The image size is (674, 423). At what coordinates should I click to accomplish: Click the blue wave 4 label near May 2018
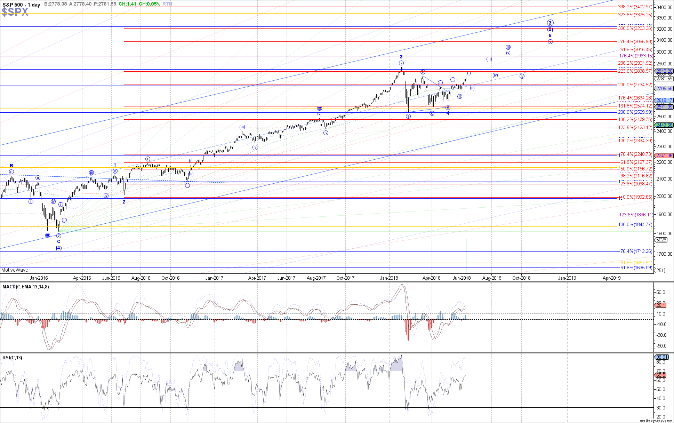pyautogui.click(x=448, y=113)
